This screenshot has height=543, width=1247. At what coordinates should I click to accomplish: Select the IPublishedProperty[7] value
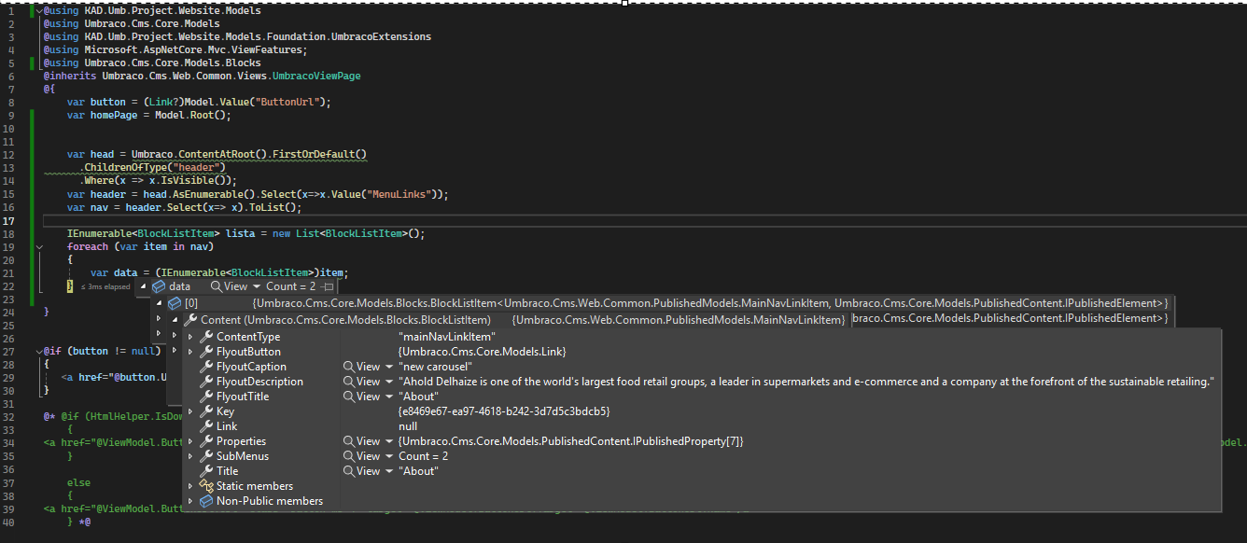tap(570, 441)
